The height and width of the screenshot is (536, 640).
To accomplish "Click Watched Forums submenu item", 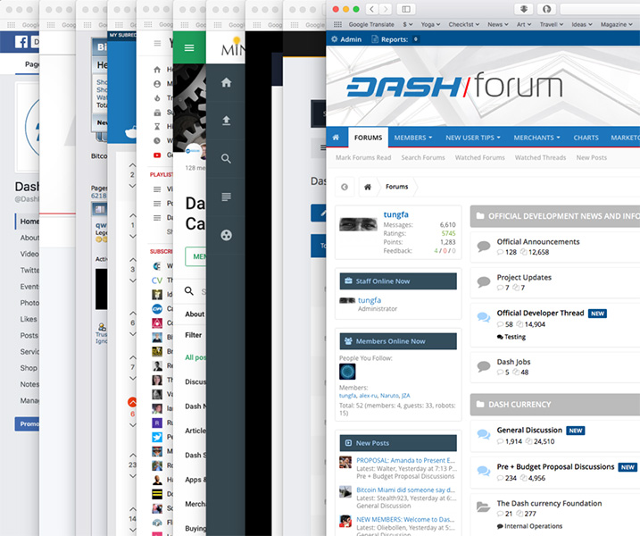I will 479,157.
